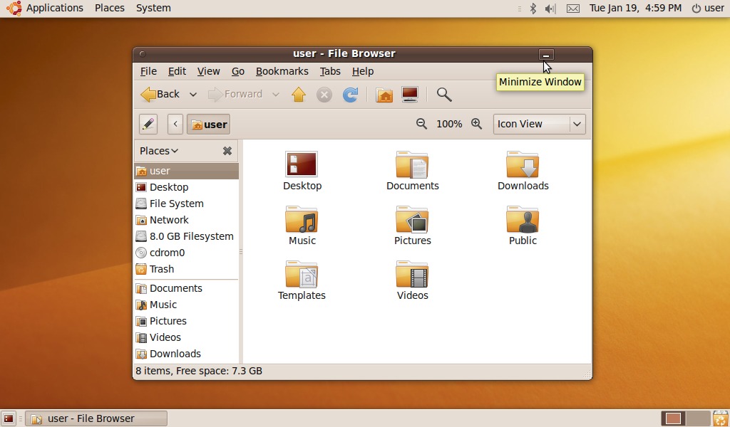The width and height of the screenshot is (730, 427).
Task: Open the Bookmarks menu
Action: point(282,71)
